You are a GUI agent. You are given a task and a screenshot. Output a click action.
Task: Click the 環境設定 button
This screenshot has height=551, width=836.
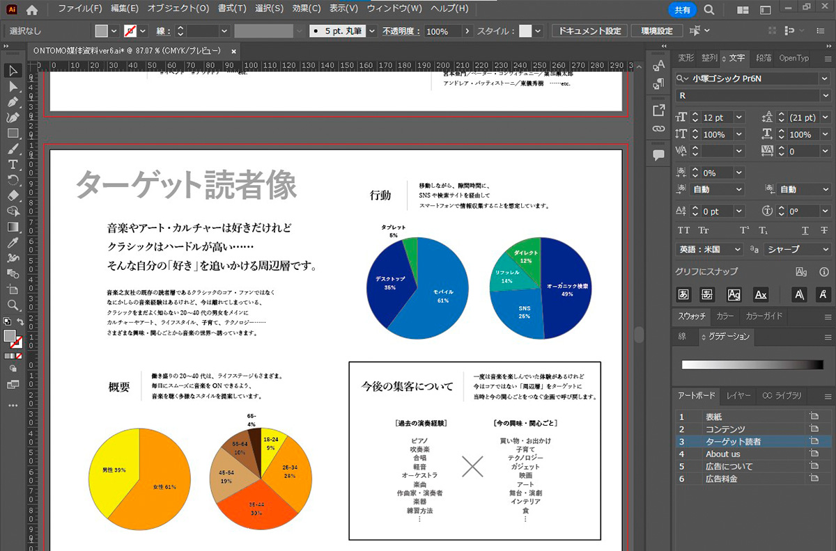tap(657, 31)
